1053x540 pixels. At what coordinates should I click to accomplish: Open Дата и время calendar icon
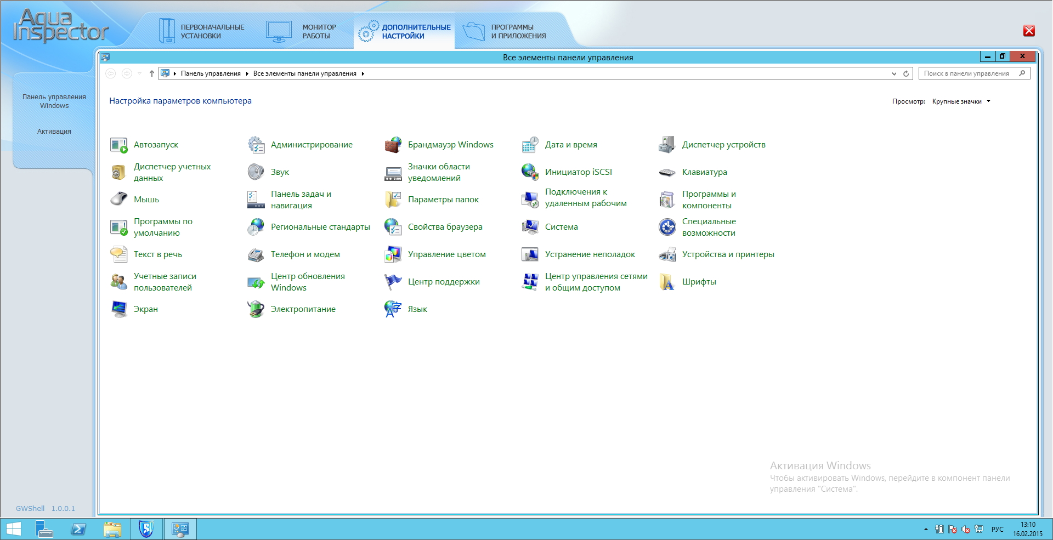[x=530, y=145]
